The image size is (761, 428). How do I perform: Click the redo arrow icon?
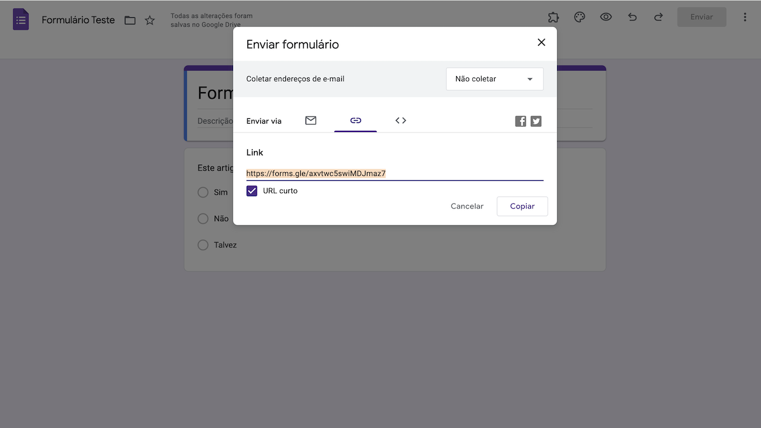click(658, 17)
